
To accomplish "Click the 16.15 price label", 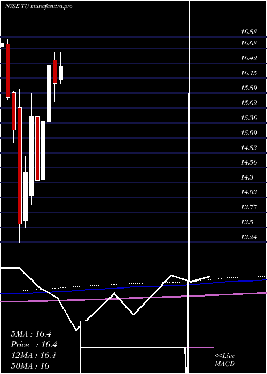I will [249, 73].
